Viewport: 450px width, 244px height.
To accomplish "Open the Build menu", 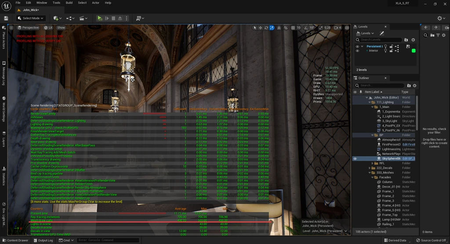I will [69, 3].
